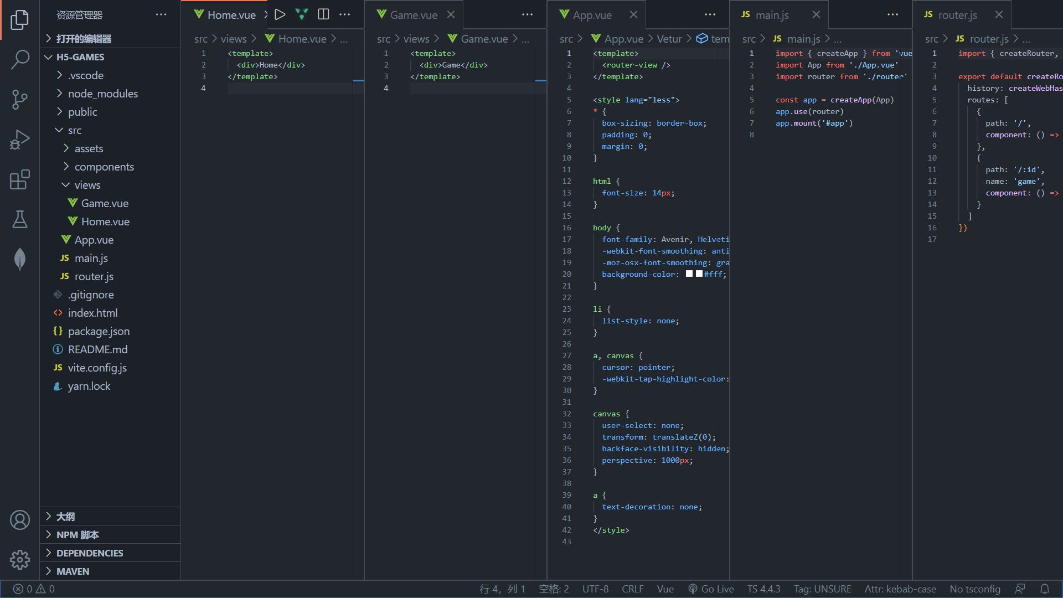The image size is (1063, 598).
Task: Split the Home.vue editor right
Action: click(x=323, y=14)
